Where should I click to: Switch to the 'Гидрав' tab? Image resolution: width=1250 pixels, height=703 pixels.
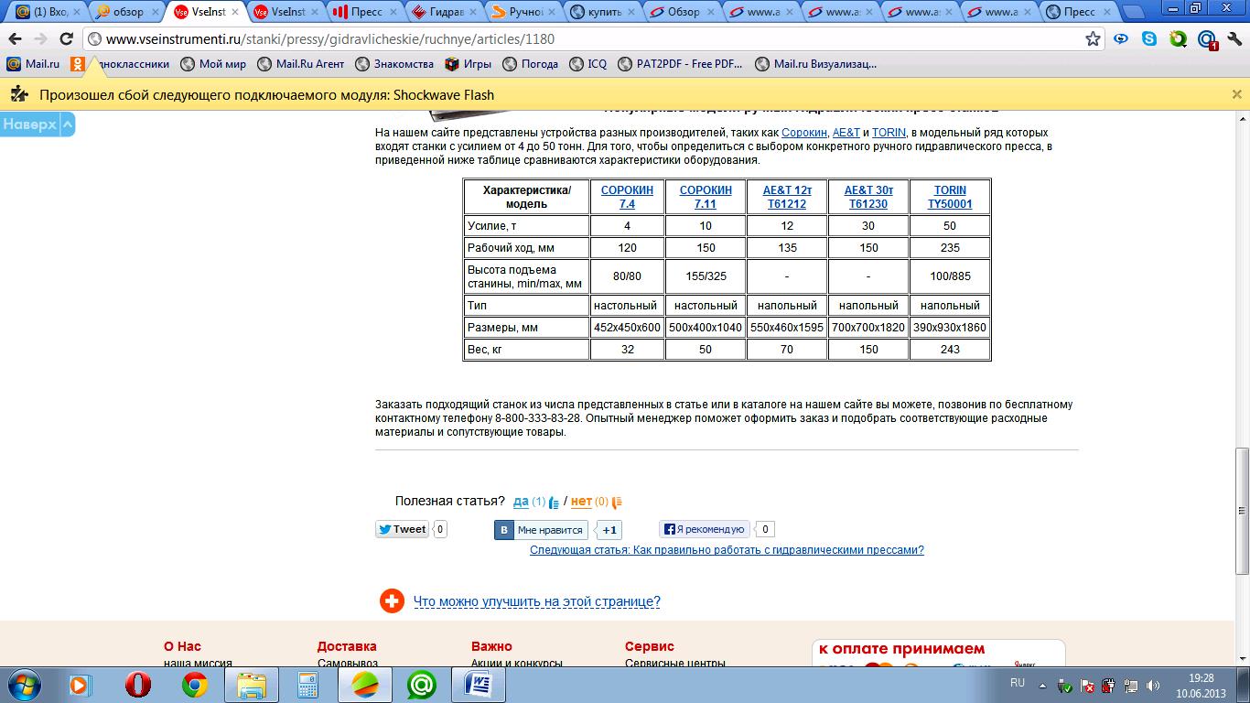pyautogui.click(x=442, y=12)
